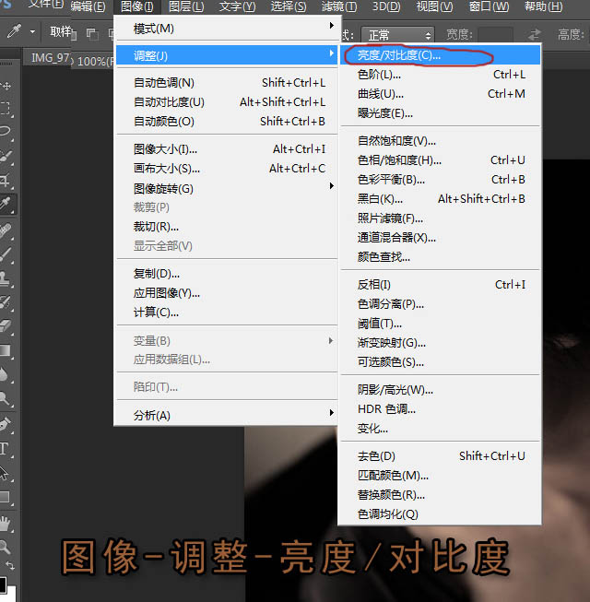Select the Hand tool
This screenshot has height=602, width=590.
pos(6,524)
